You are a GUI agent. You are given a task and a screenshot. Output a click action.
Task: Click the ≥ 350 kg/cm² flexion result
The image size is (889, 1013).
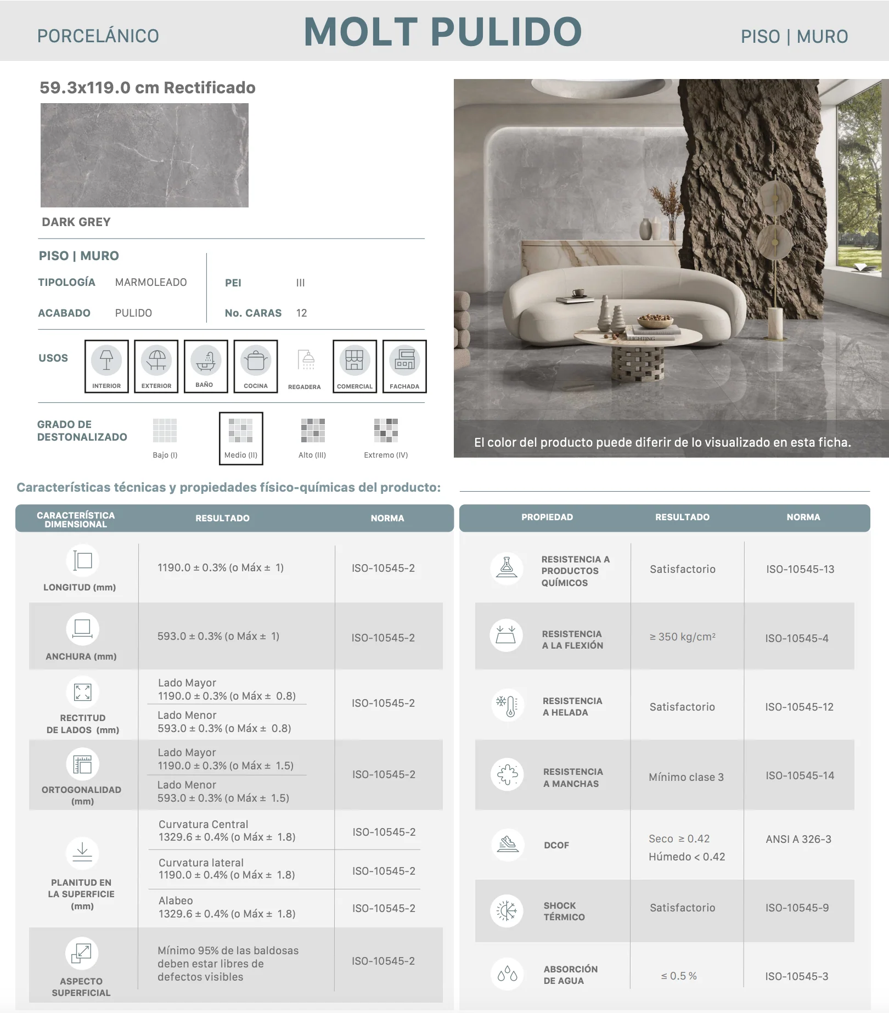(x=683, y=637)
